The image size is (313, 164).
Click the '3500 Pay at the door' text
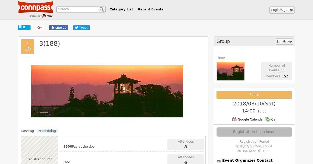[x=80, y=147]
